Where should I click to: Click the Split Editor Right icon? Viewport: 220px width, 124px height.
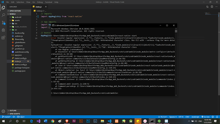[x=212, y=7]
